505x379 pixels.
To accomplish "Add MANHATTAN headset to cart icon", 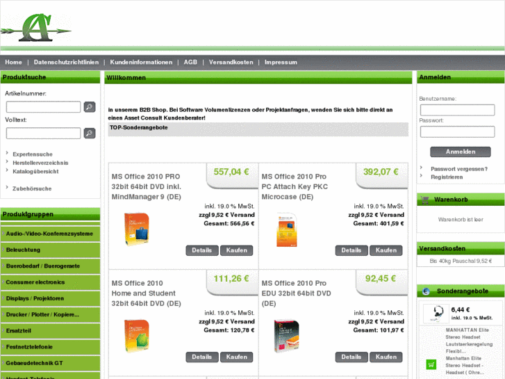I will point(431,364).
